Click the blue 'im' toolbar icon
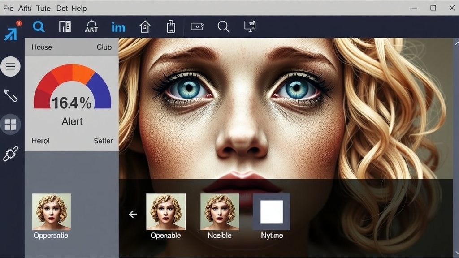 point(118,27)
